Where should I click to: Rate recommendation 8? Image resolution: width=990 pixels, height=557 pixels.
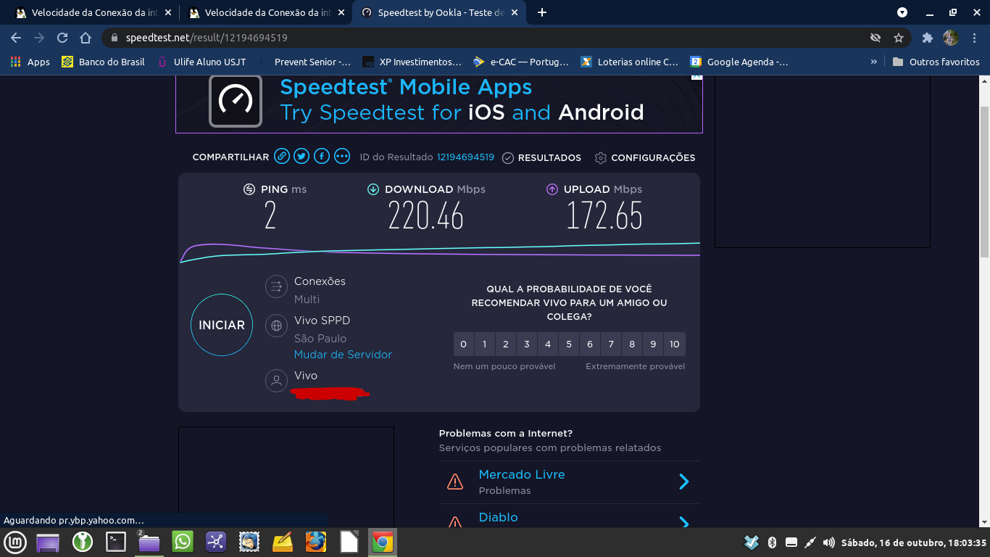pyautogui.click(x=632, y=344)
